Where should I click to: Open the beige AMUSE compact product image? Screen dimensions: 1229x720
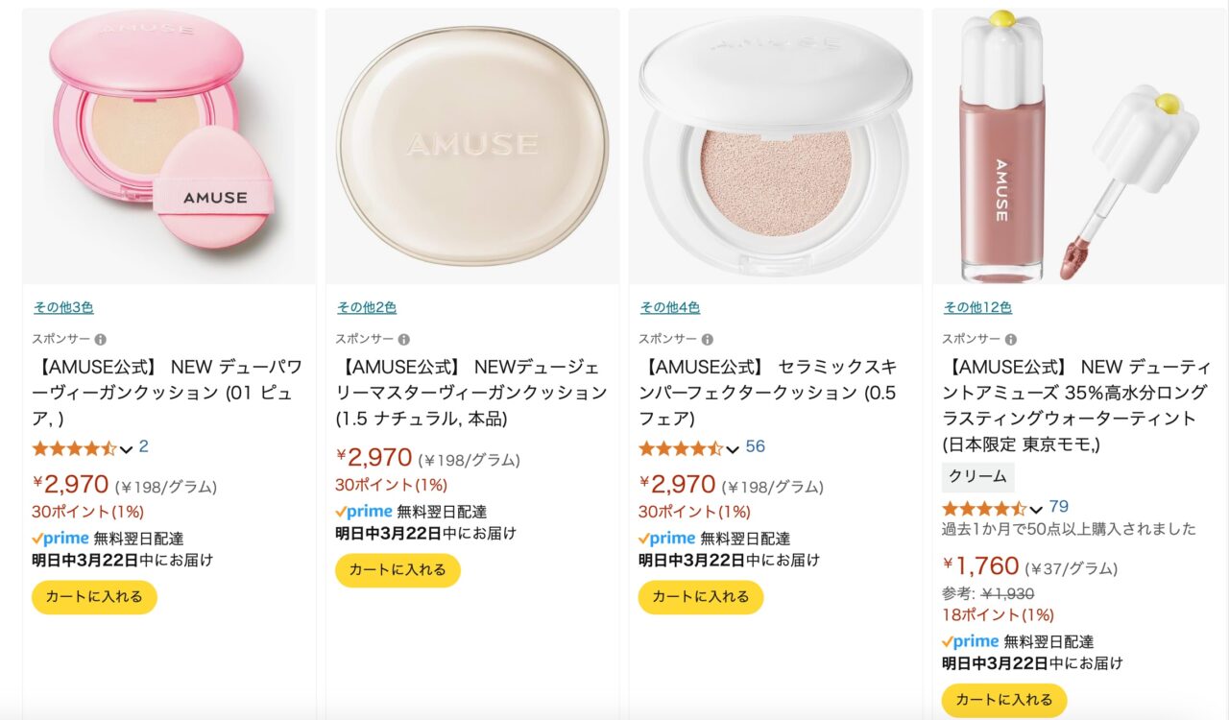[x=472, y=147]
